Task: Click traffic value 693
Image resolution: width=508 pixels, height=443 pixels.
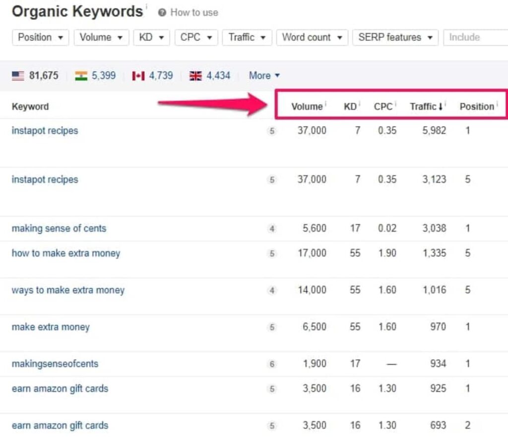Action: point(438,426)
